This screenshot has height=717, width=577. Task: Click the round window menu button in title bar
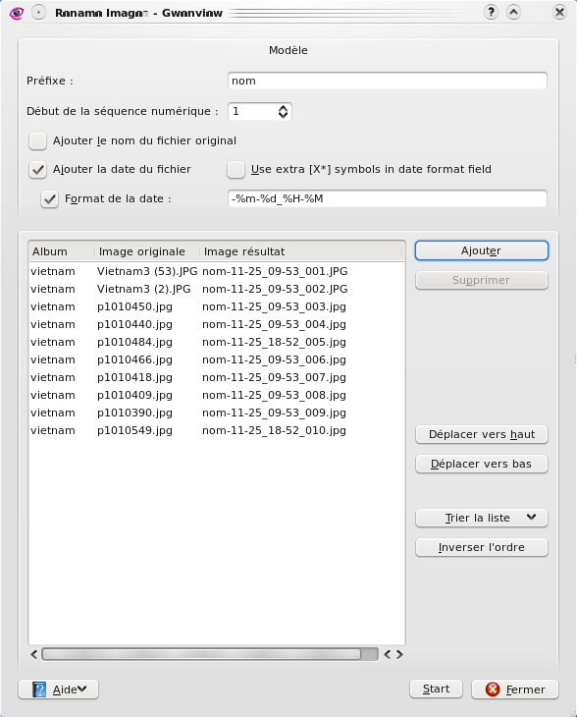tap(39, 13)
